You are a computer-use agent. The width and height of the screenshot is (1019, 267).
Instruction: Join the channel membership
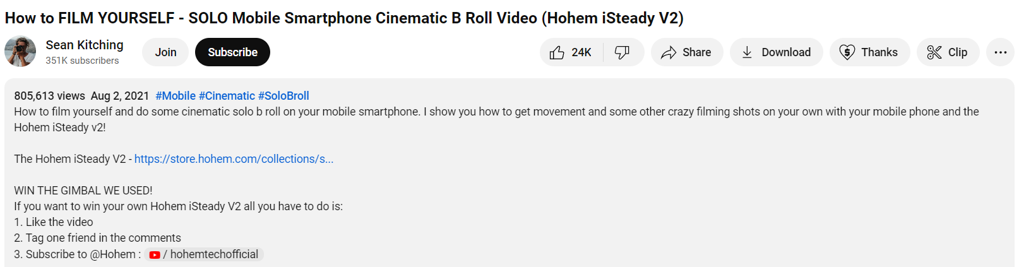coord(165,52)
